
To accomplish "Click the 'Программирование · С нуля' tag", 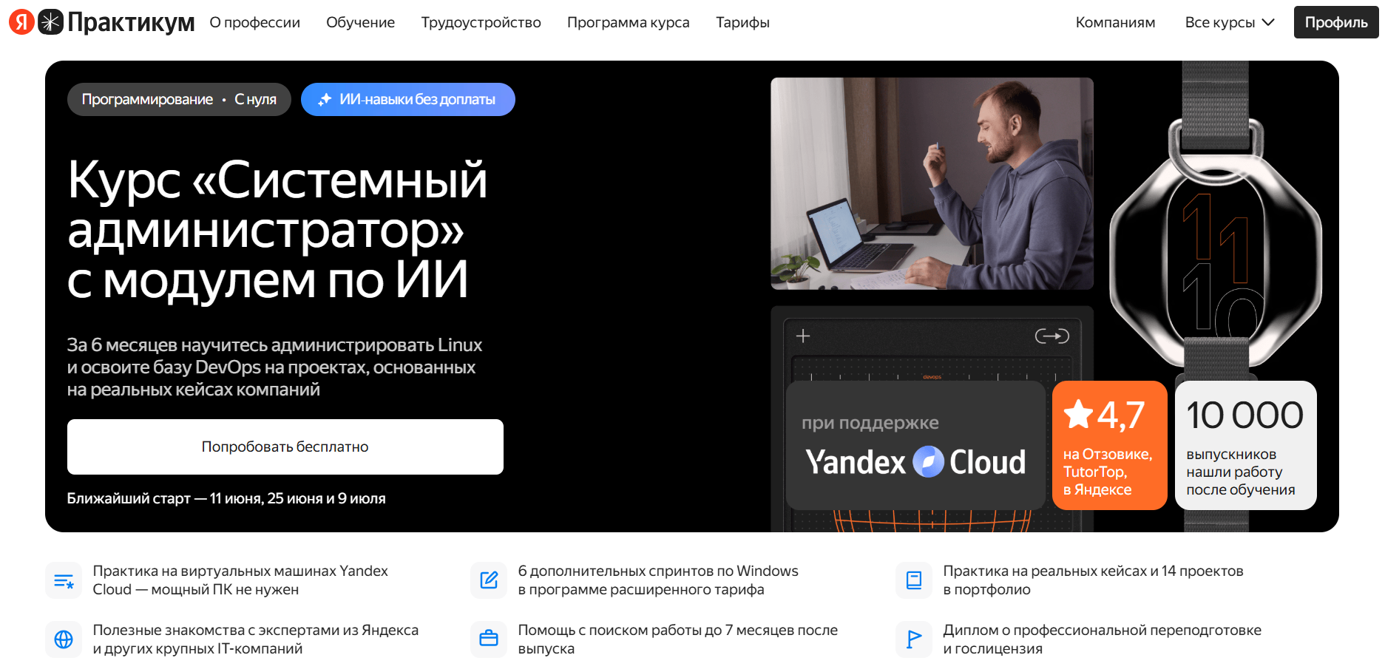I will pyautogui.click(x=179, y=99).
